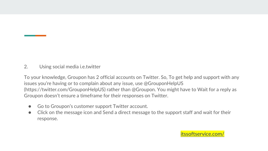Click '@Groupon.' after 'rather than'

pyautogui.click(x=144, y=90)
